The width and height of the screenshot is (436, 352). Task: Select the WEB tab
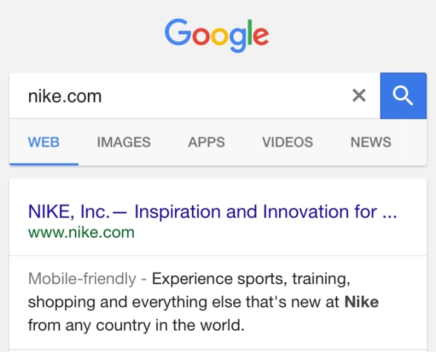pos(44,142)
